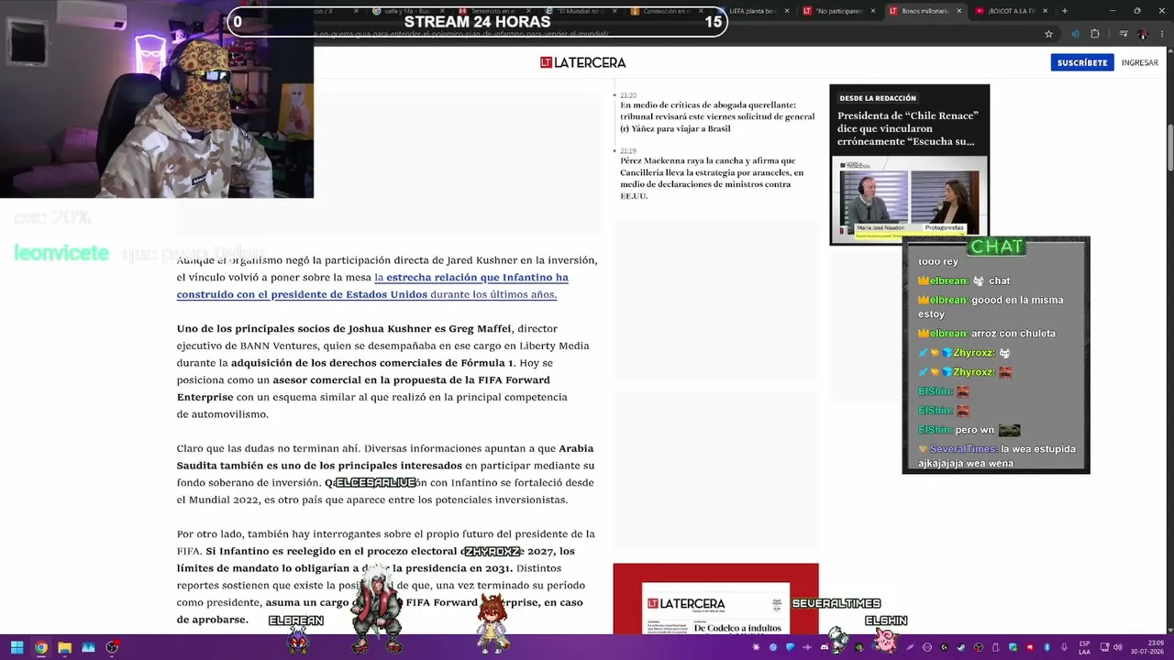Open the Bluetooth tray icon
This screenshot has width=1174, height=660.
point(1047,647)
